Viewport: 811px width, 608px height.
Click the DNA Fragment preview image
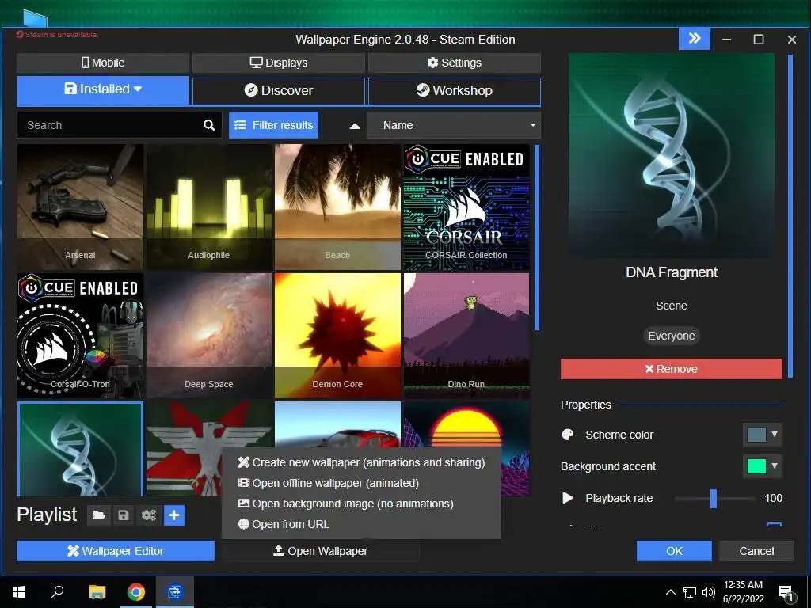click(672, 156)
